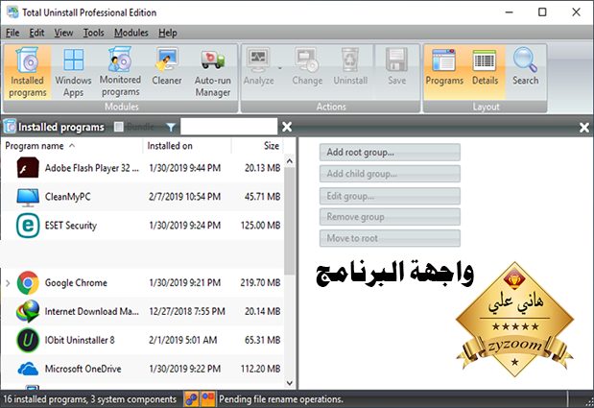This screenshot has height=408, width=594.
Task: Launch the Cleaner module
Action: click(167, 66)
